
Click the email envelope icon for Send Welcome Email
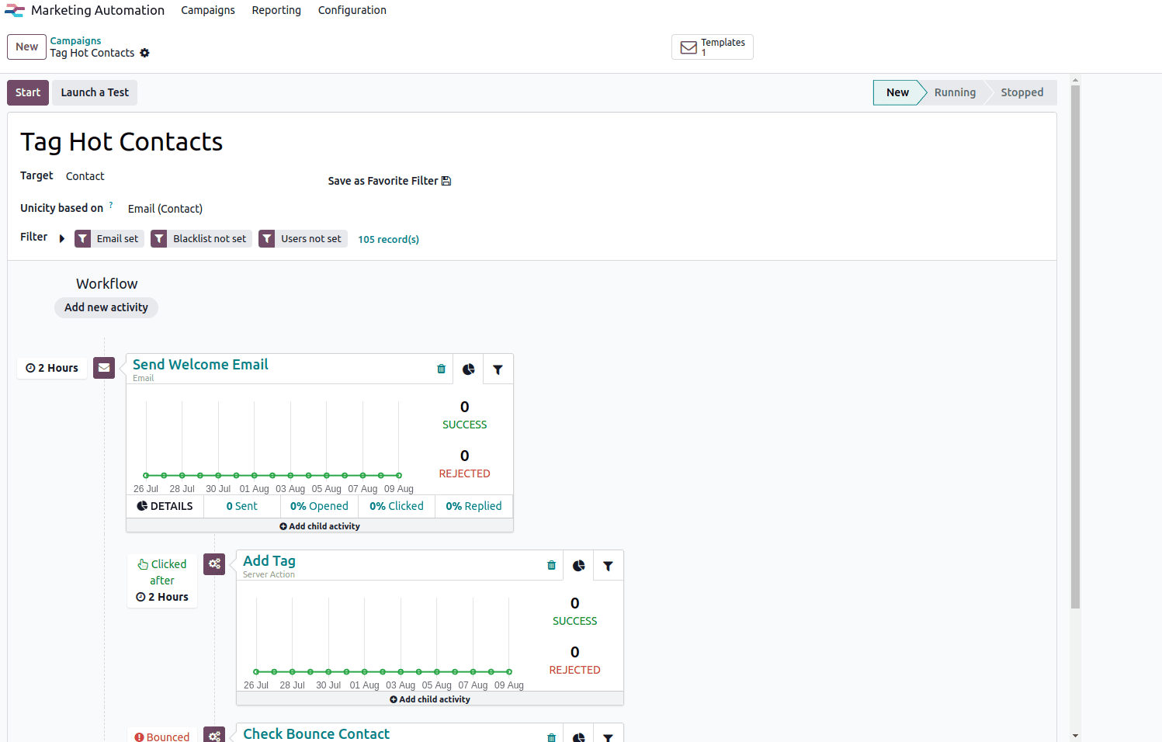coord(104,368)
